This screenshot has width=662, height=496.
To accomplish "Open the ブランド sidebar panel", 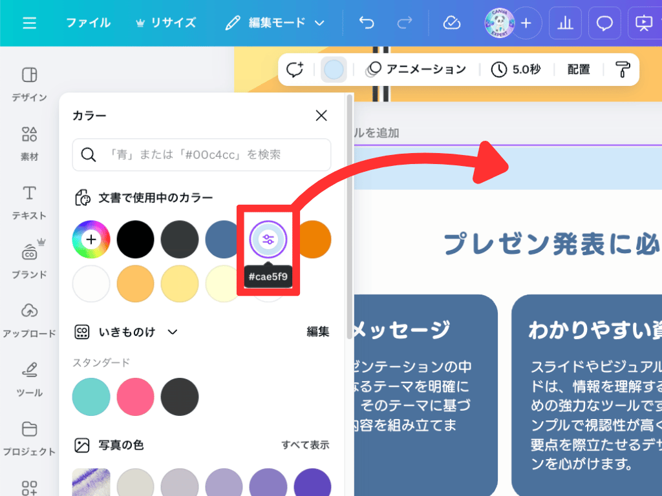I will click(x=29, y=259).
